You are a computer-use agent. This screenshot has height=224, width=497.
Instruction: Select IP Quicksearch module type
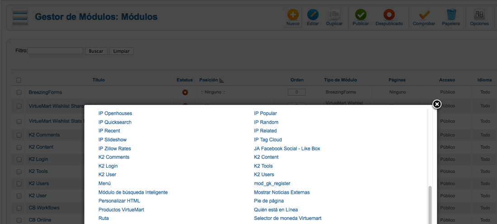tap(115, 122)
